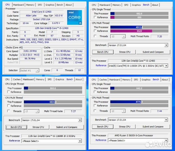Expand Benchmark version dropdown in the Ryzen 5600X window
Viewport: 175px width, 151px height.
tap(138, 120)
